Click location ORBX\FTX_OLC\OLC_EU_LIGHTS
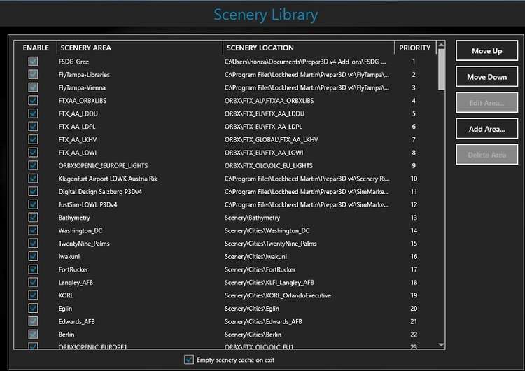 pyautogui.click(x=269, y=166)
